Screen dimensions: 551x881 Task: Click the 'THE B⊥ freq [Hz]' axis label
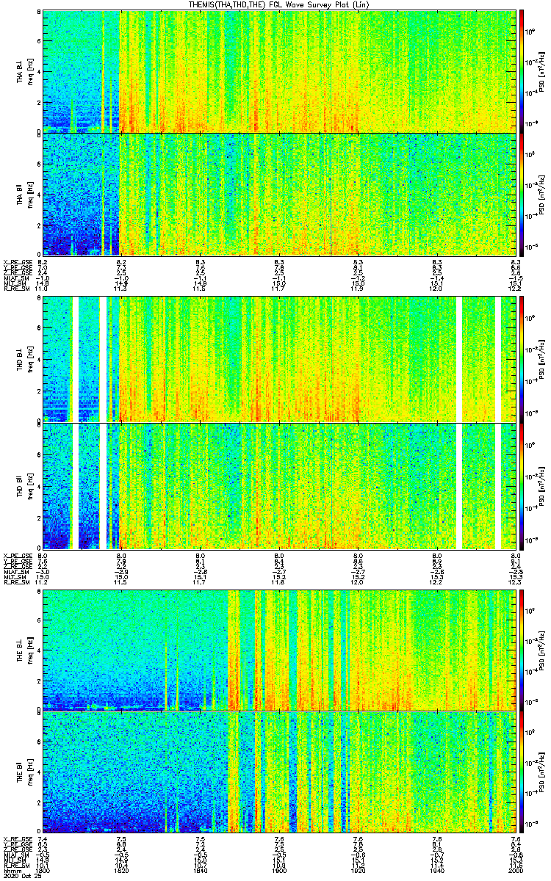[x=24, y=650]
